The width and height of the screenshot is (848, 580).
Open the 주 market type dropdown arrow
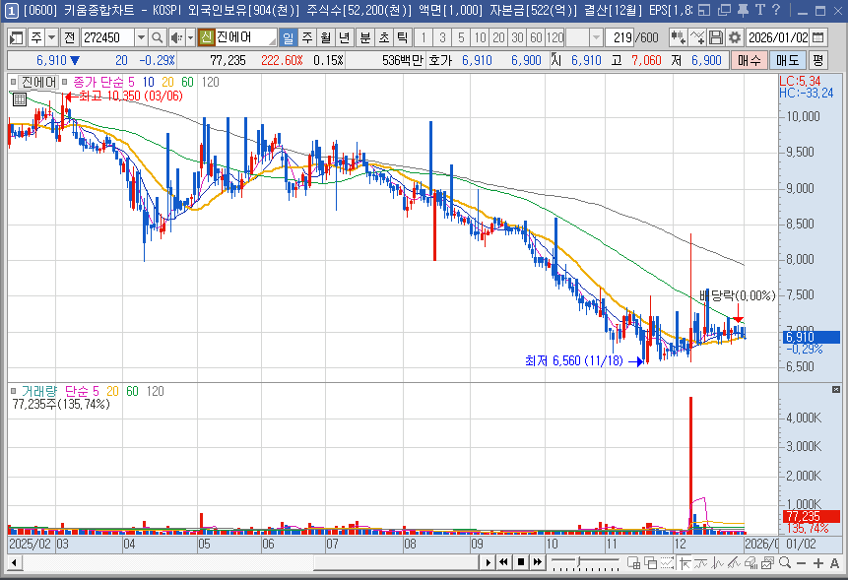tap(52, 37)
